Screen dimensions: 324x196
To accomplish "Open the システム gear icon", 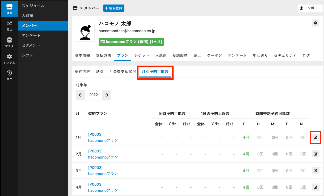I will tap(9, 59).
